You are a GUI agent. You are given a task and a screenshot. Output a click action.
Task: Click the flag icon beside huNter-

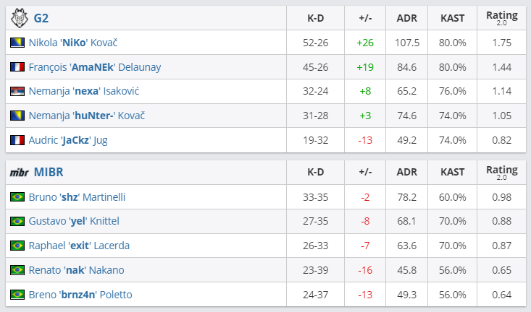[x=17, y=116]
